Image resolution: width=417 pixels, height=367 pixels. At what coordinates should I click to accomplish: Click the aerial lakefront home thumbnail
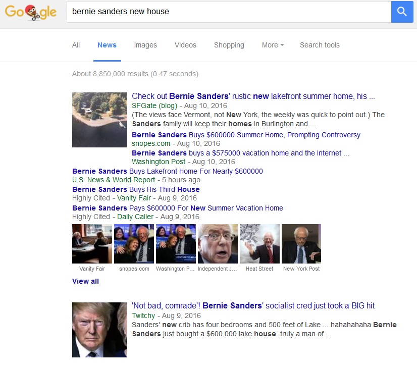[x=100, y=120]
